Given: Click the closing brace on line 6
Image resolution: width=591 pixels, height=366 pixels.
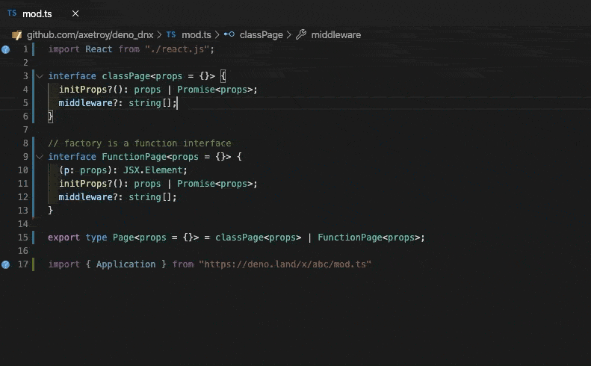Looking at the screenshot, I should [51, 117].
